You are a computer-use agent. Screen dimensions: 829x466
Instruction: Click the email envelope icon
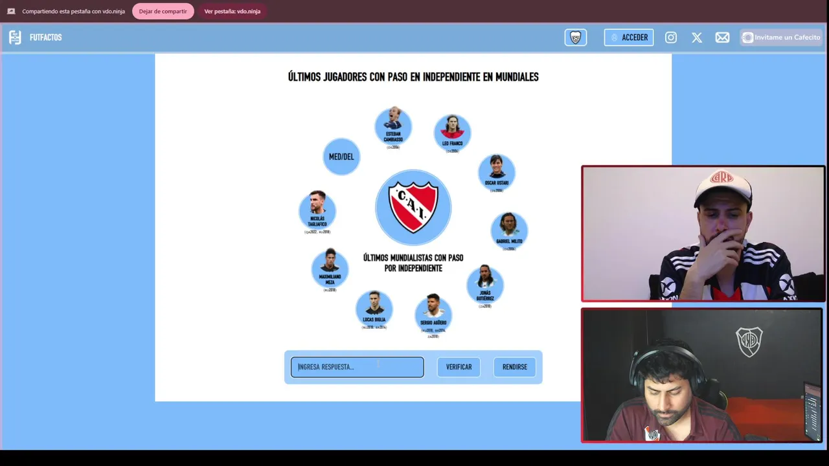tap(722, 38)
